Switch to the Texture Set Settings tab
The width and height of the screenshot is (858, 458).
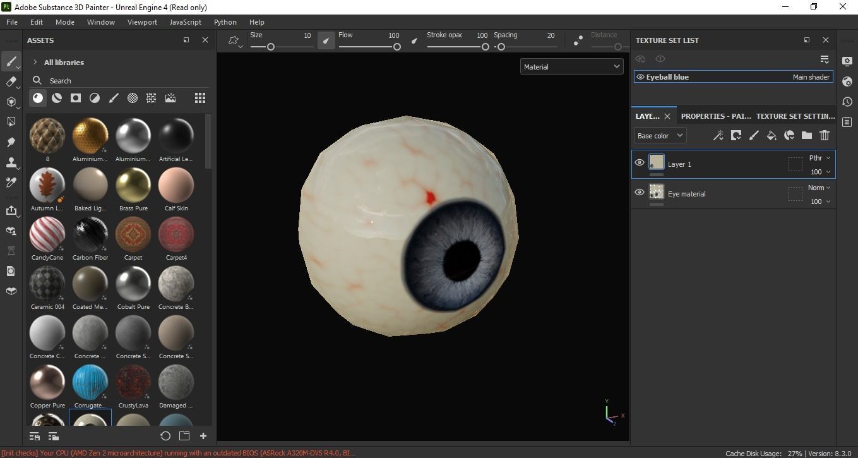(x=795, y=116)
